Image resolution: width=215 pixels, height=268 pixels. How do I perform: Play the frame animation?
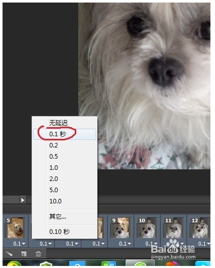(22, 200)
